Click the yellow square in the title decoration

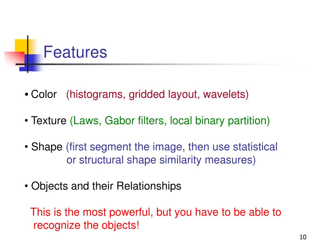(22, 45)
